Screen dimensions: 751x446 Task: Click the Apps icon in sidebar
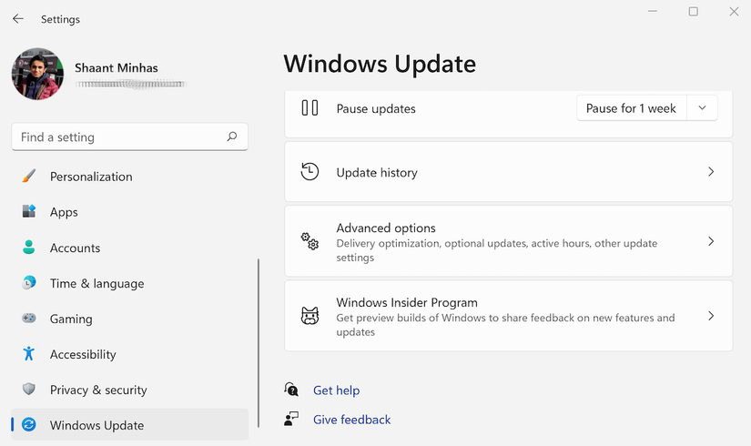point(29,211)
